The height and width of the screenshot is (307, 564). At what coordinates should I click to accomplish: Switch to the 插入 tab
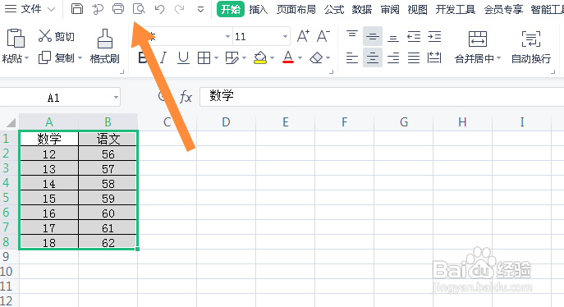point(259,9)
